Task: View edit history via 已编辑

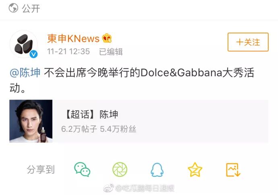Action: tap(111, 52)
